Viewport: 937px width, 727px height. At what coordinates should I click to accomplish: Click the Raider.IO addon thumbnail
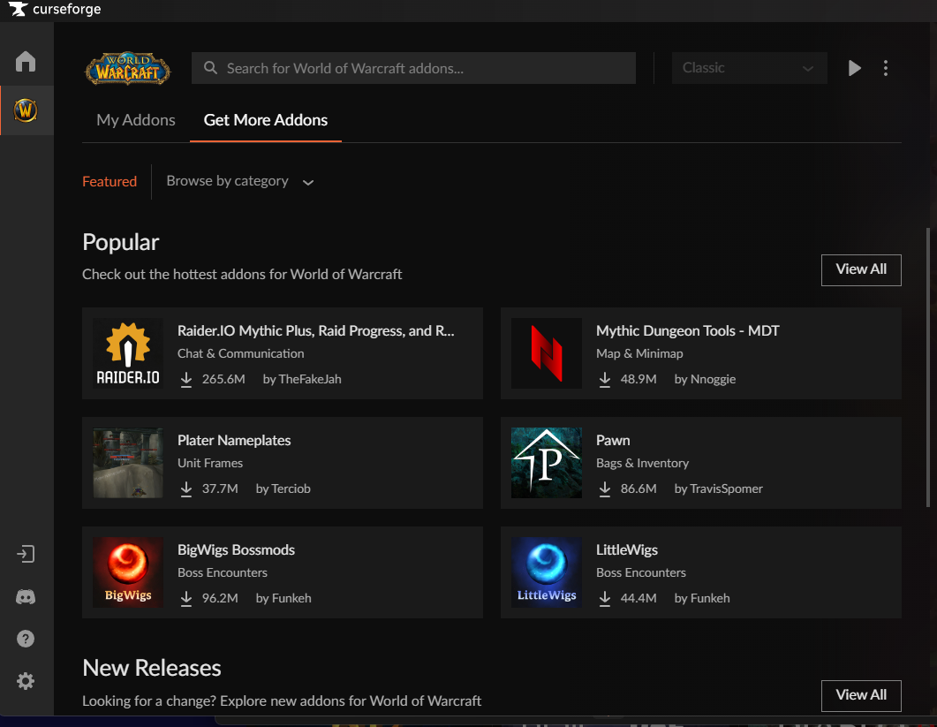pos(128,353)
